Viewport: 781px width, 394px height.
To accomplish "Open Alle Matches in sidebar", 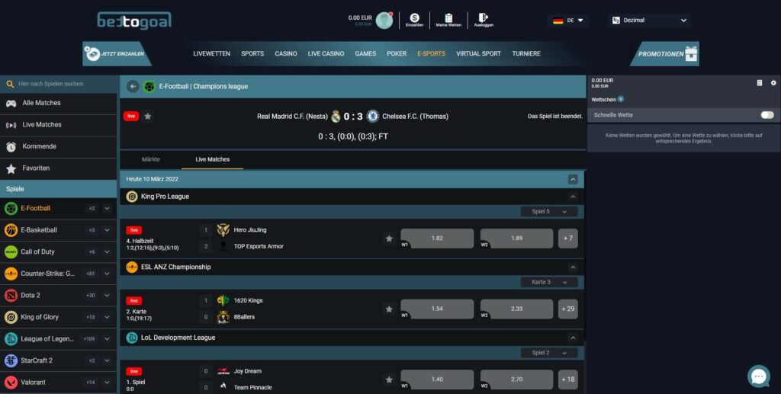I will (58, 103).
